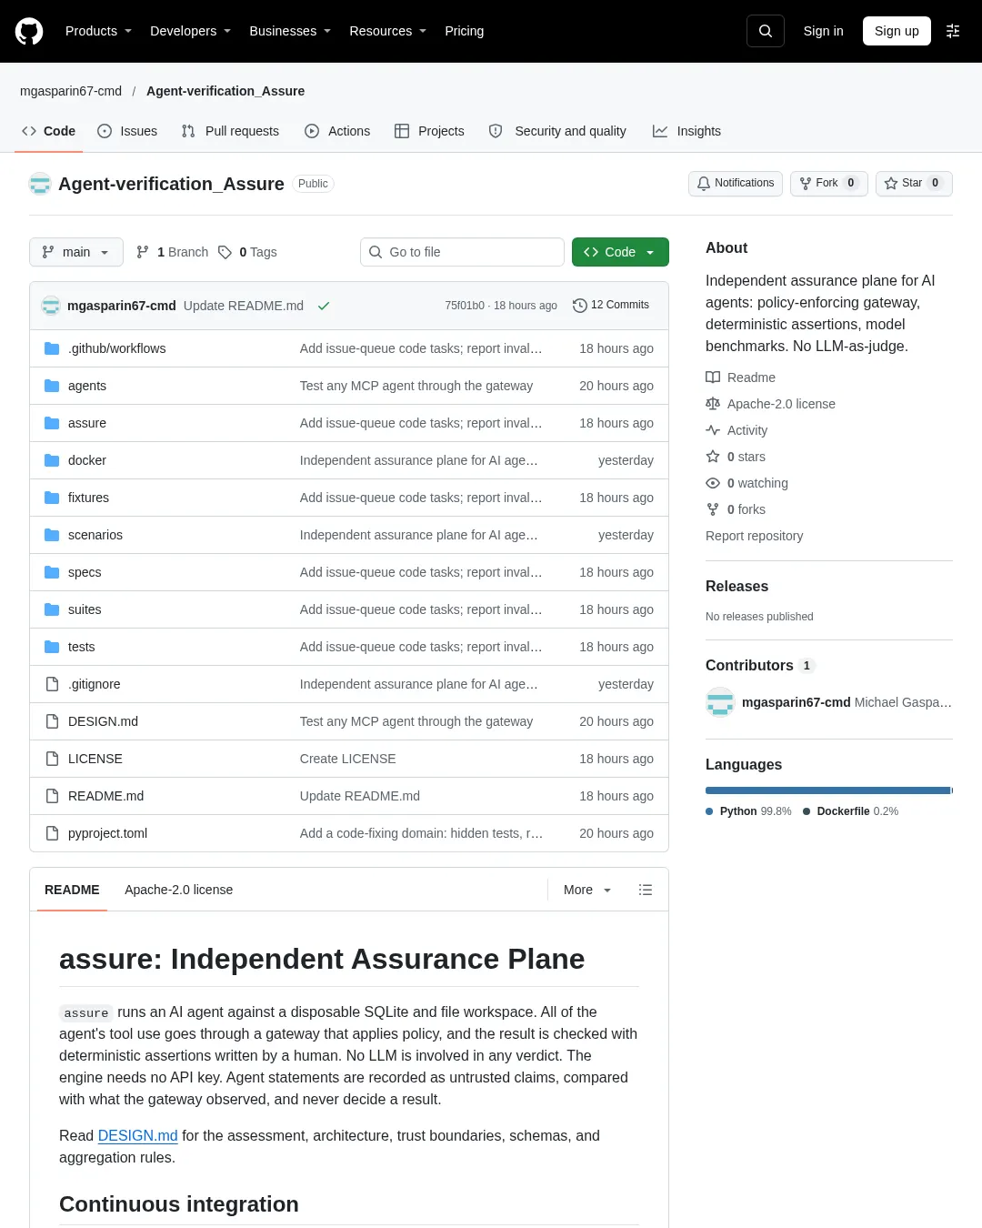Open the agents folder
The width and height of the screenshot is (982, 1228).
point(87,386)
